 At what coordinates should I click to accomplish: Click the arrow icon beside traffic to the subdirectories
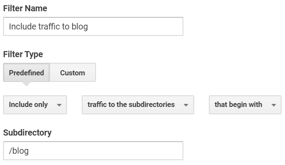click(186, 105)
